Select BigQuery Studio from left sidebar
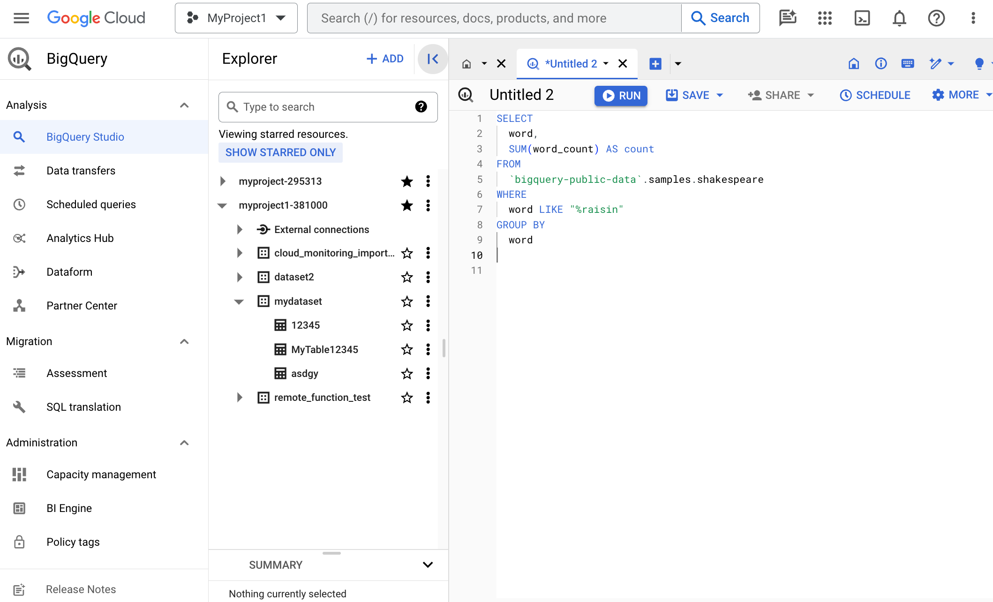Screen dimensions: 993x602 point(85,137)
